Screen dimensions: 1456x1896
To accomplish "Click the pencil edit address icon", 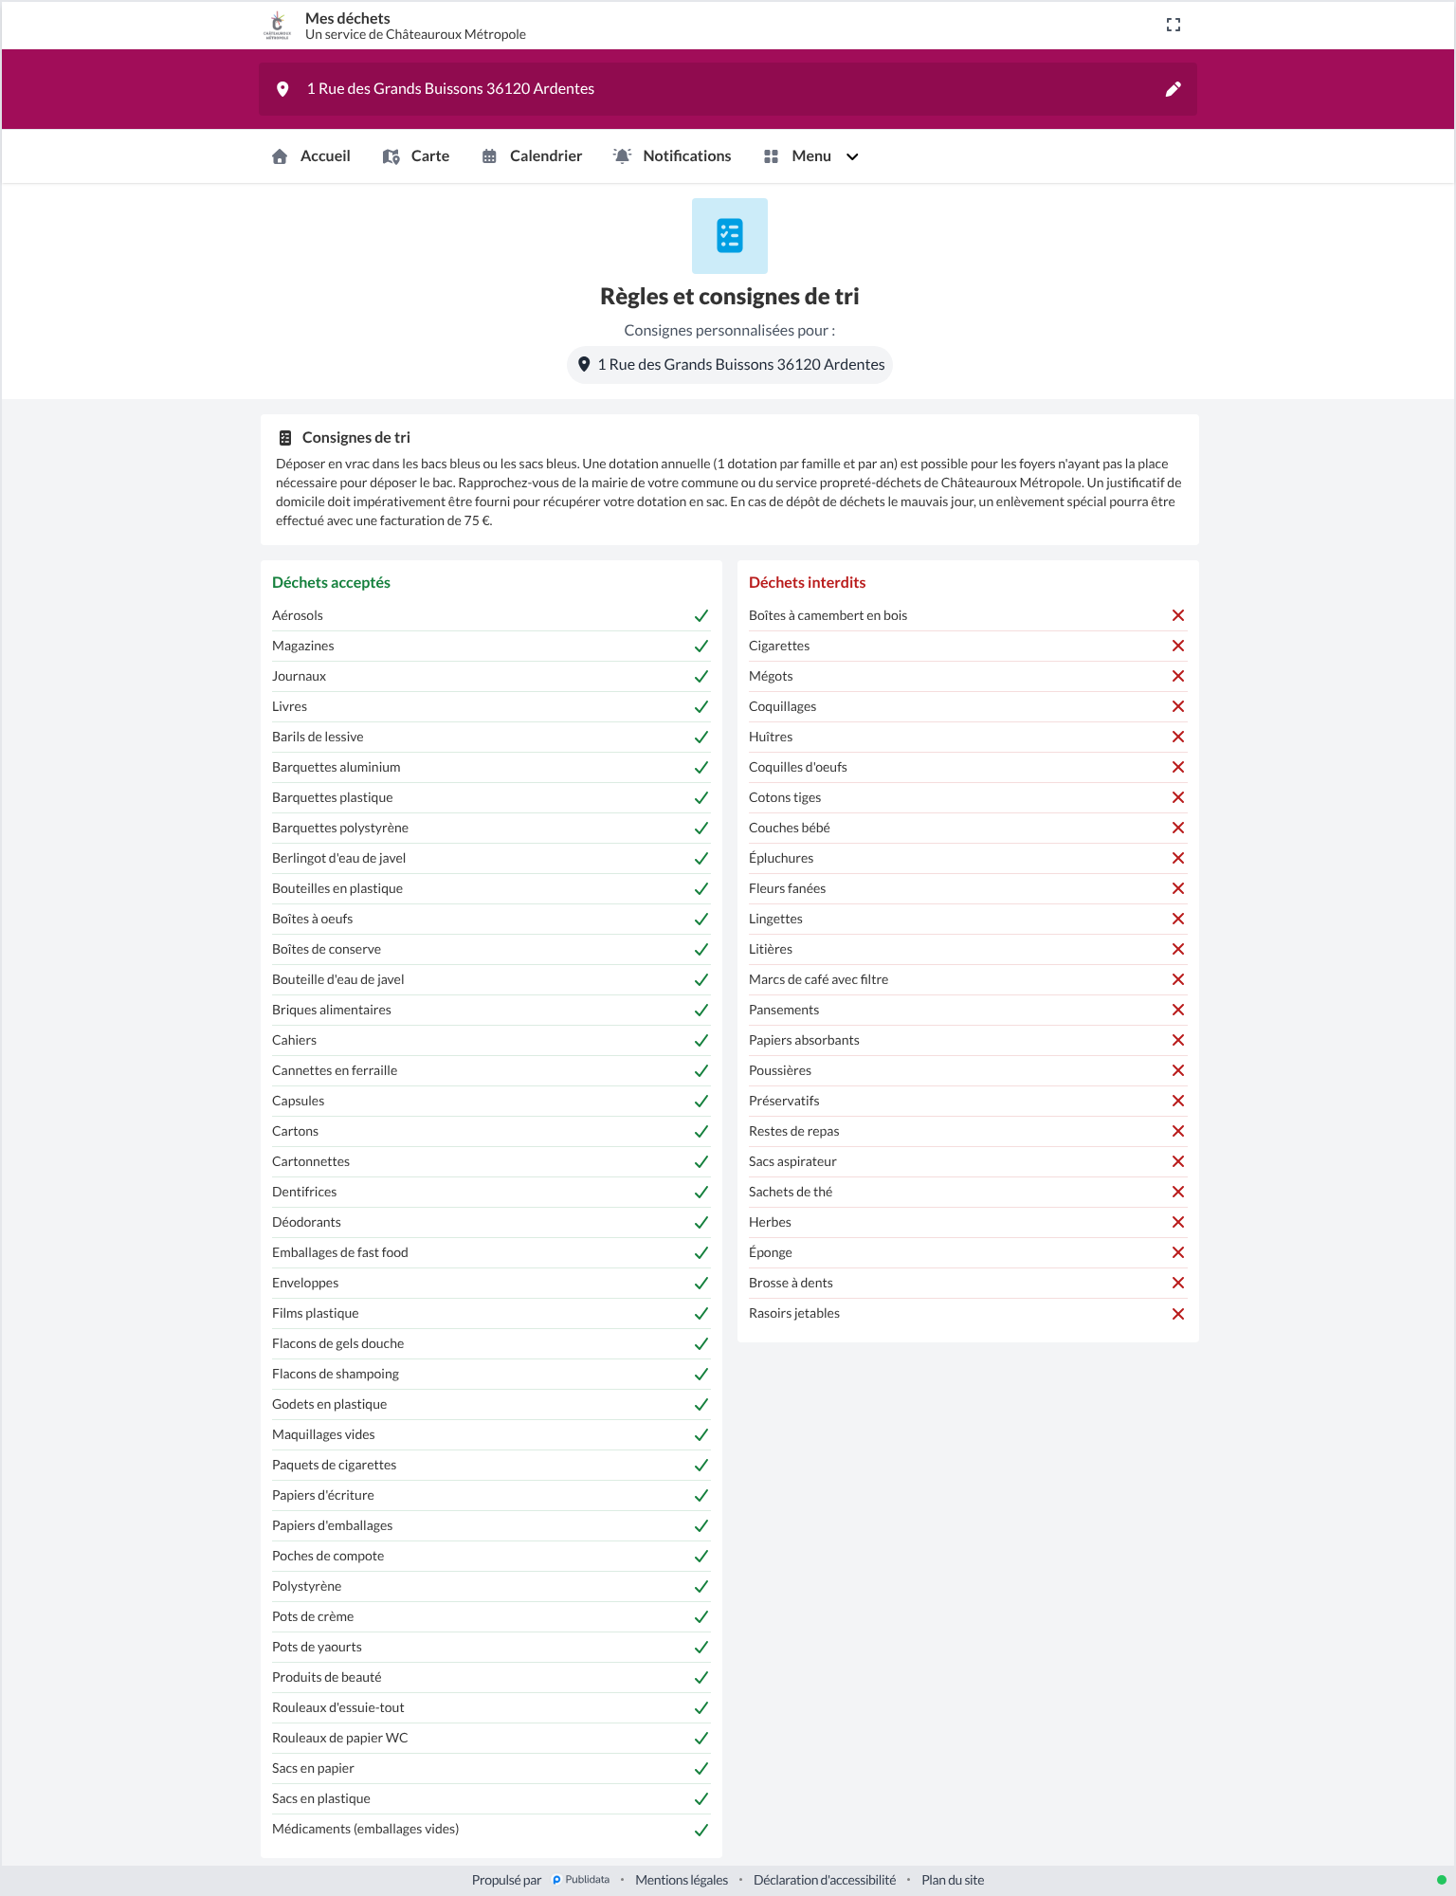I will point(1174,89).
